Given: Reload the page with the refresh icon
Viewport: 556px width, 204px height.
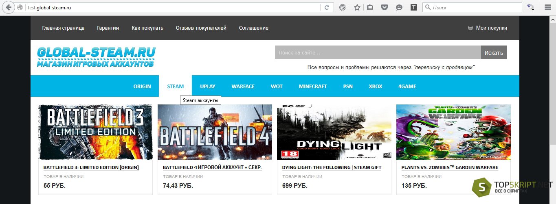Looking at the screenshot, I should (x=327, y=7).
